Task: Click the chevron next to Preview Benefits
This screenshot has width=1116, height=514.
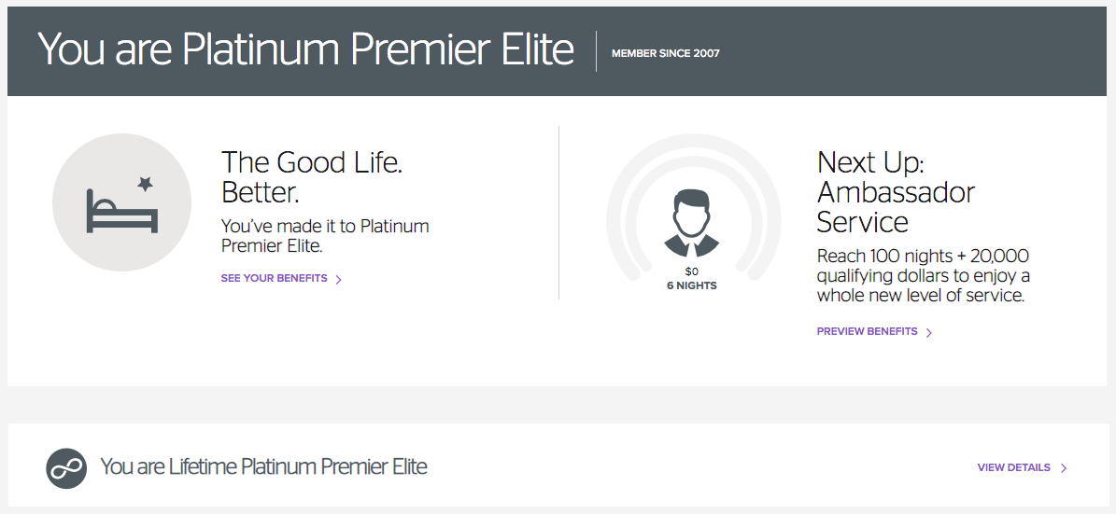Action: click(x=929, y=332)
